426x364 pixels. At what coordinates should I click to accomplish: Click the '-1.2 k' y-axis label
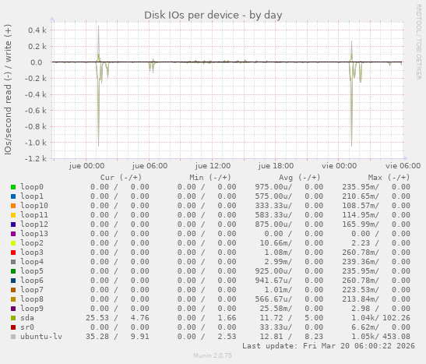[x=35, y=158]
